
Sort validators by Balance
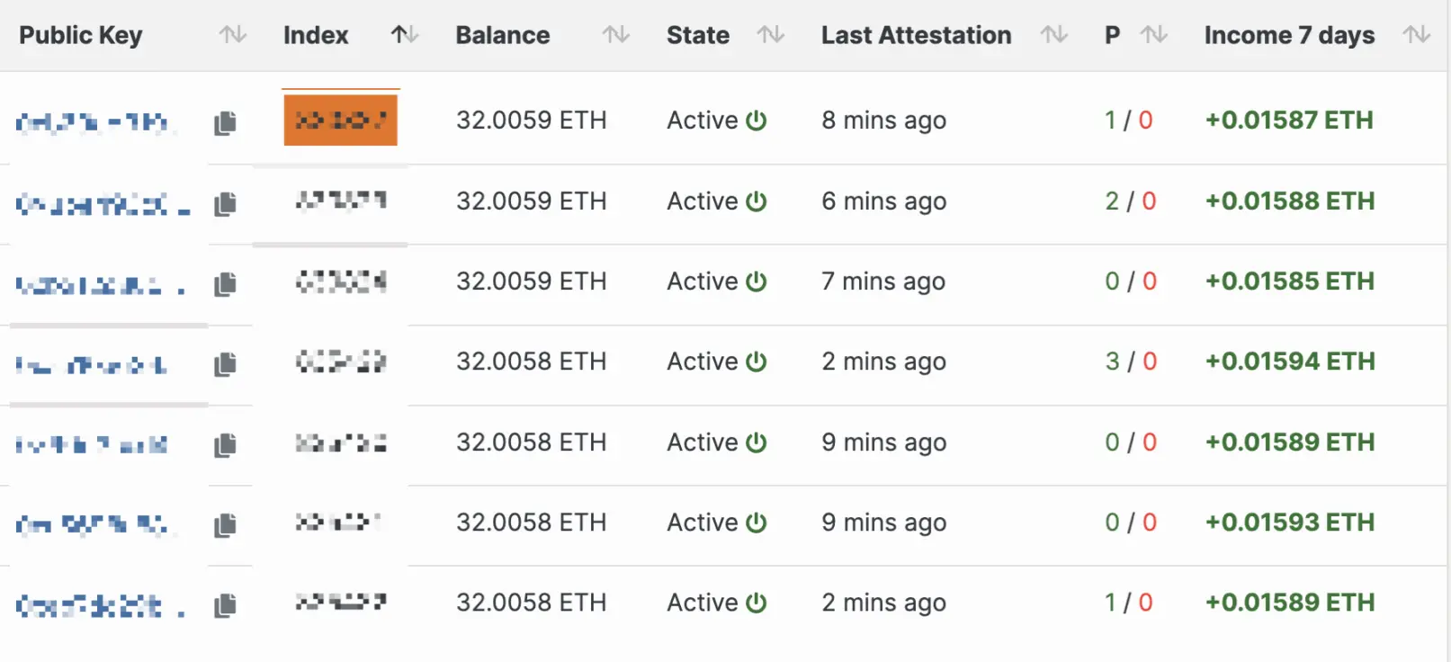(616, 35)
